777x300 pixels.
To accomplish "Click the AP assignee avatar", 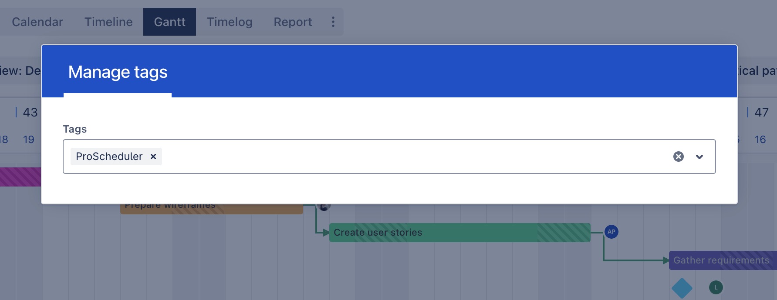I will (611, 232).
